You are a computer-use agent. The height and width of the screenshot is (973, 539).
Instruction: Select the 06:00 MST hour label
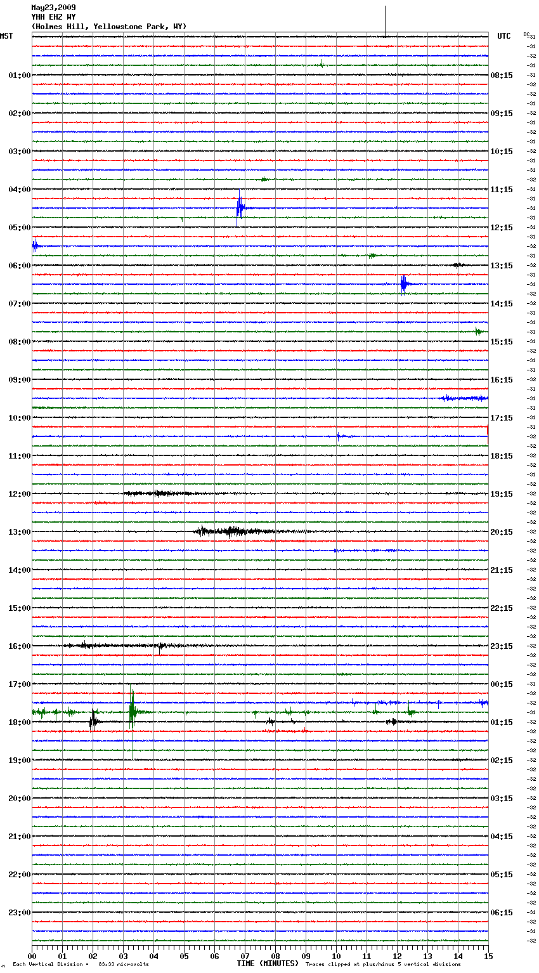[x=19, y=266]
